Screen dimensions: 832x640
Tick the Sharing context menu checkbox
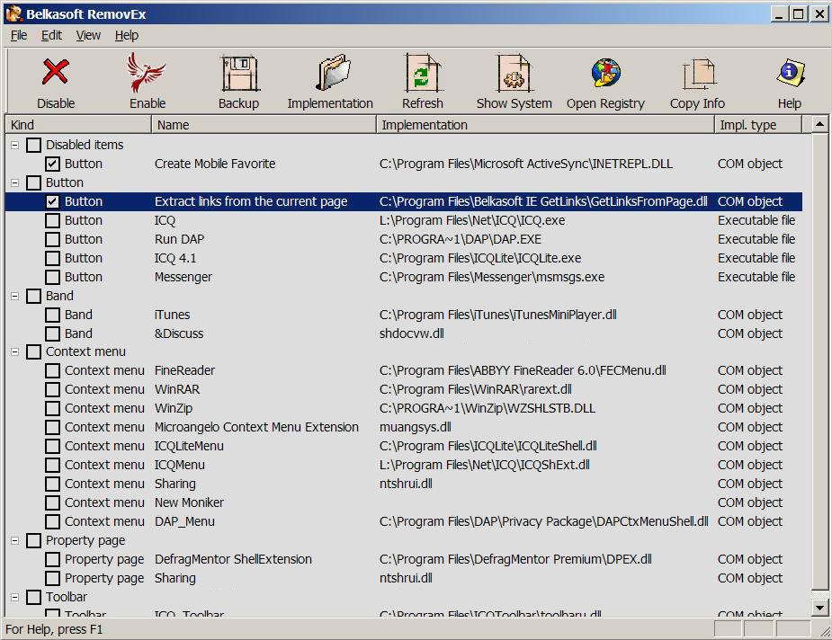click(x=52, y=484)
